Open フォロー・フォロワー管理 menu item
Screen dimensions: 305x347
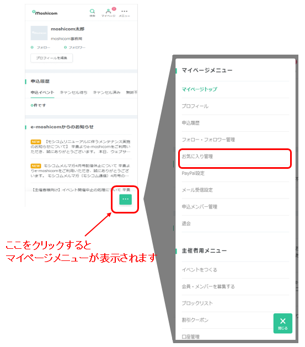tap(236, 140)
